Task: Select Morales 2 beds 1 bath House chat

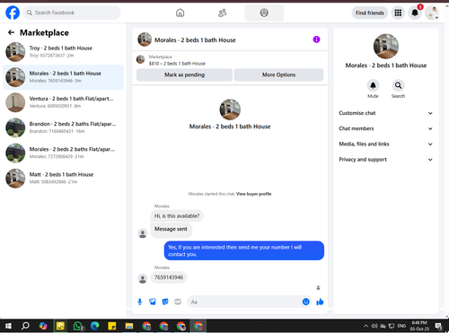Action: 63,77
